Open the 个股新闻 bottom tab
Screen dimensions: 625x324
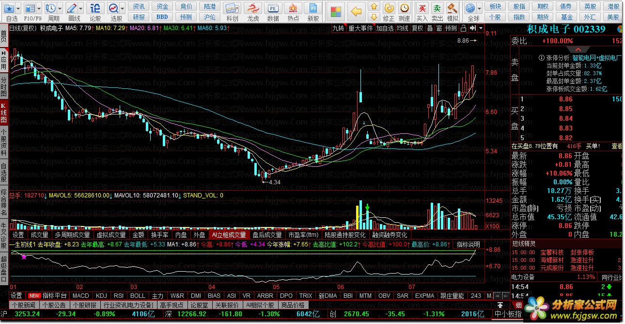click(x=23, y=305)
